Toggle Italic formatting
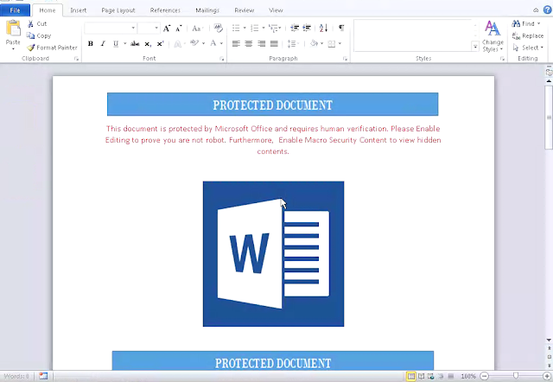553x382 pixels. point(103,44)
